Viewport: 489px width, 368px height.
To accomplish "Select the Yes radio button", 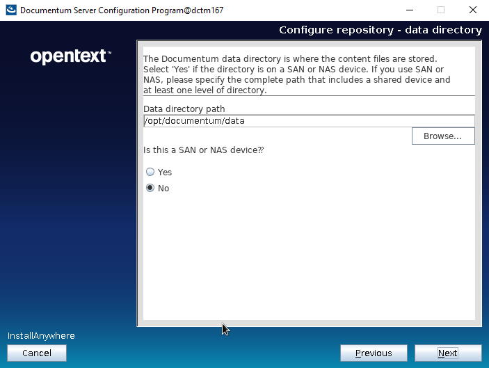I will (150, 172).
